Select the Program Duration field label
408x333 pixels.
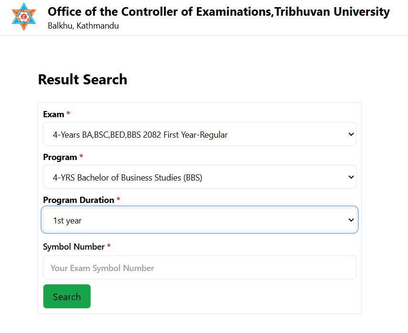pyautogui.click(x=78, y=200)
